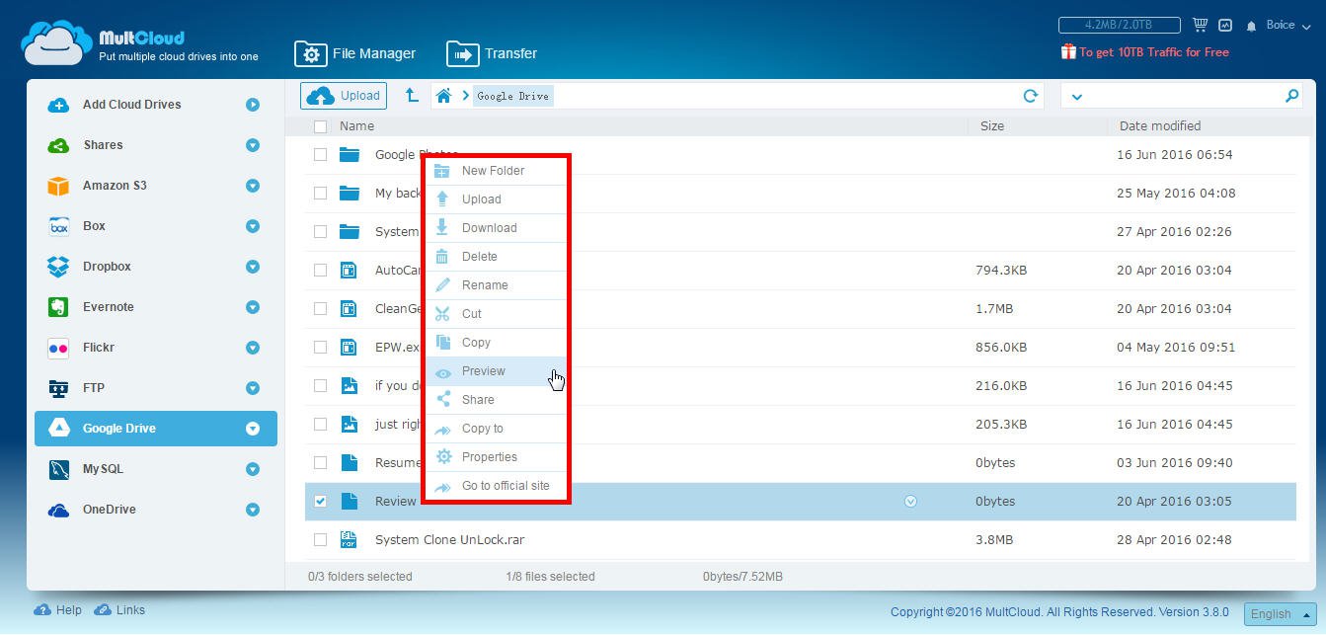Click the notification bell icon

(x=1252, y=26)
